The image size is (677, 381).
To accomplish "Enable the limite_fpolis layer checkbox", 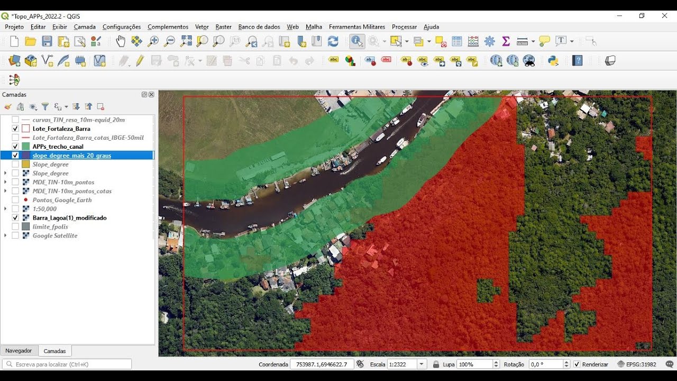I will coord(15,226).
